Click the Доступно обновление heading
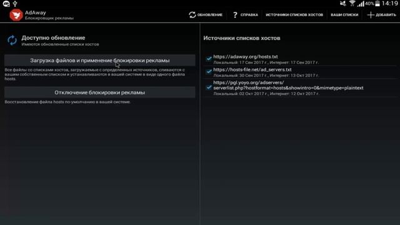This screenshot has width=400, height=225. 53,37
